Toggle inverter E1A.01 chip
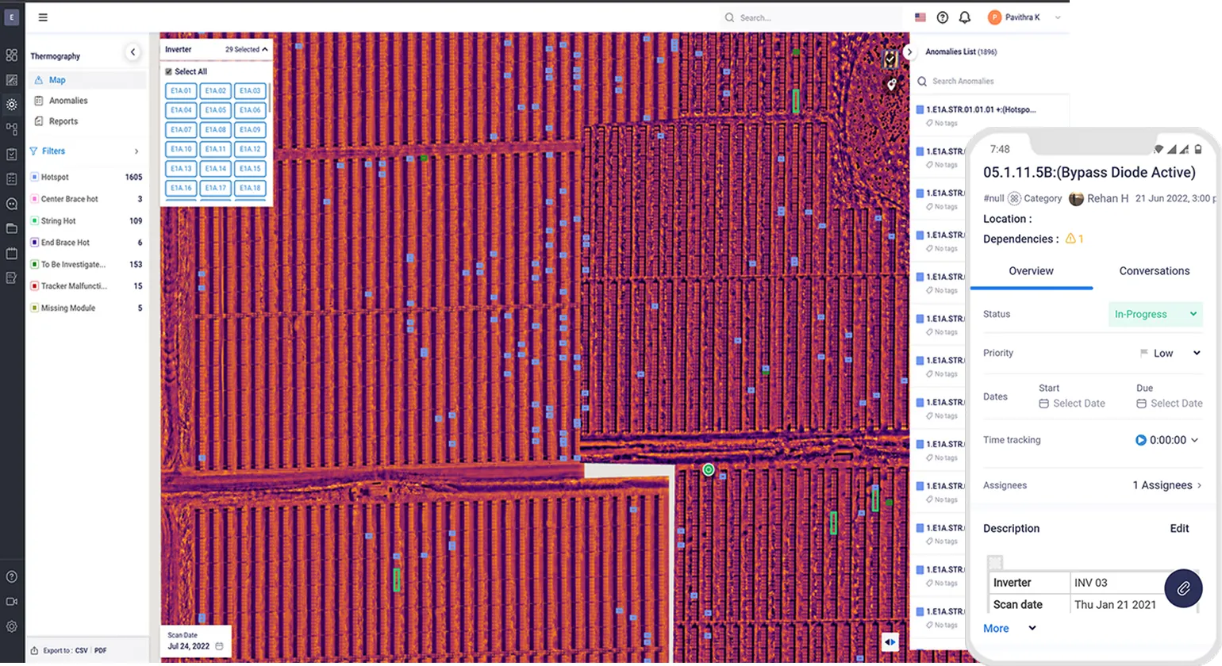This screenshot has width=1222, height=666. [x=181, y=90]
